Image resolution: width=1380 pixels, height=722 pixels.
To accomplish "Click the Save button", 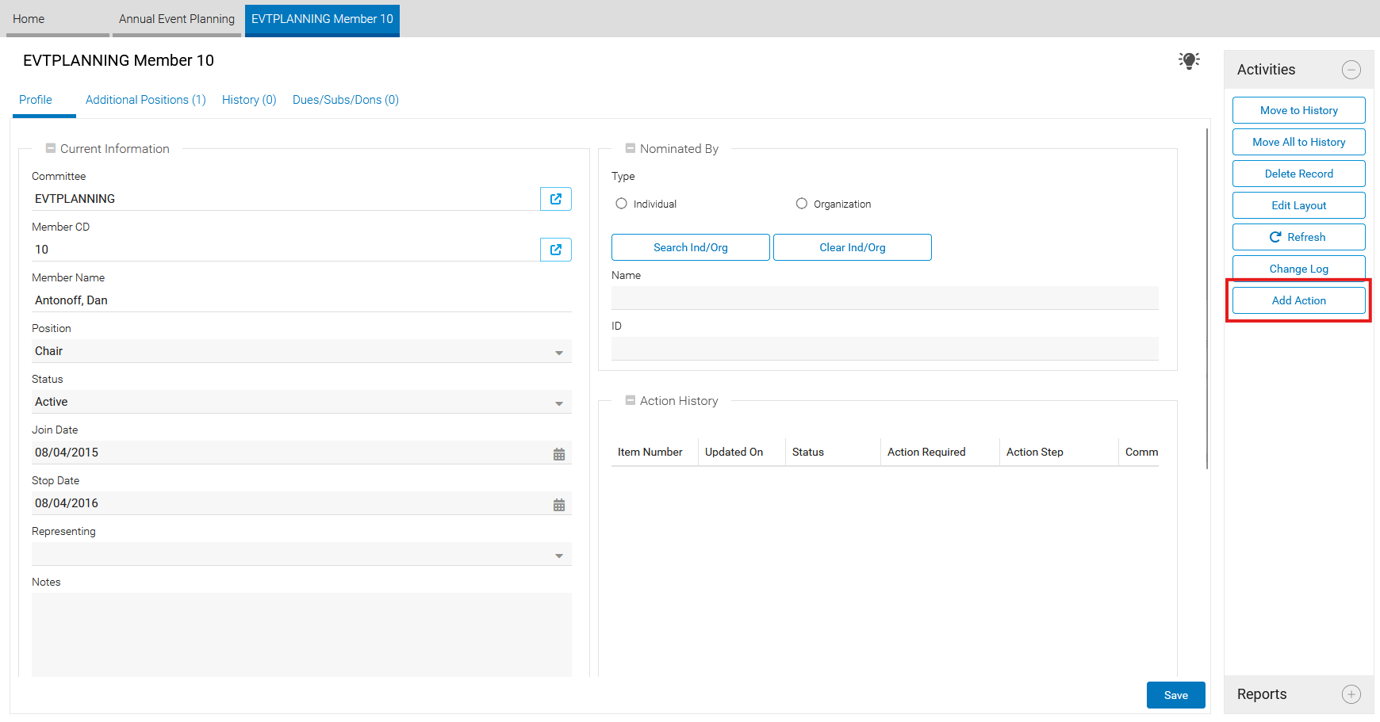I will (1176, 695).
